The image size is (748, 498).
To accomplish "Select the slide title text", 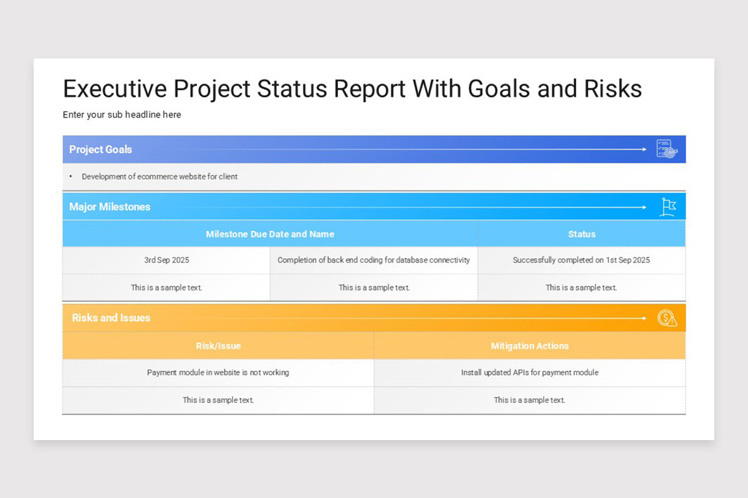I will (x=352, y=88).
